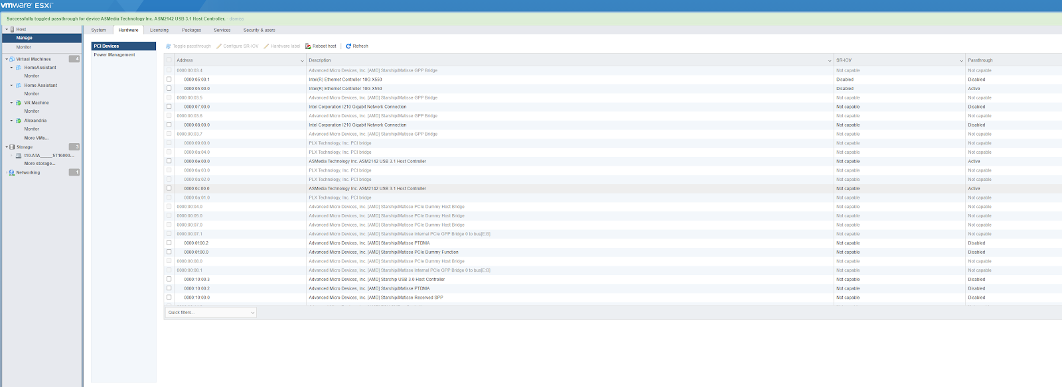Viewport: 1062px width, 387px height.
Task: Click the Storage count badge
Action: [x=74, y=147]
